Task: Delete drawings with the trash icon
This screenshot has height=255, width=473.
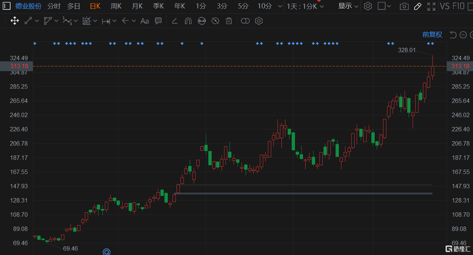Action: 229,21
